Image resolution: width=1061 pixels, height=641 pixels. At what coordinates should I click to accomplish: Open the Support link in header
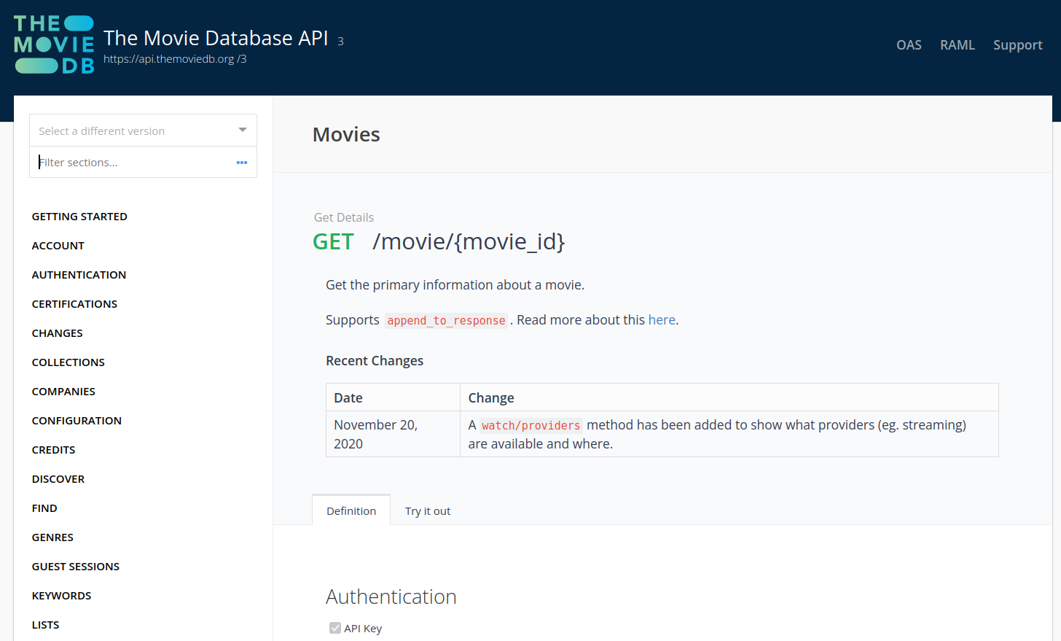pos(1017,45)
